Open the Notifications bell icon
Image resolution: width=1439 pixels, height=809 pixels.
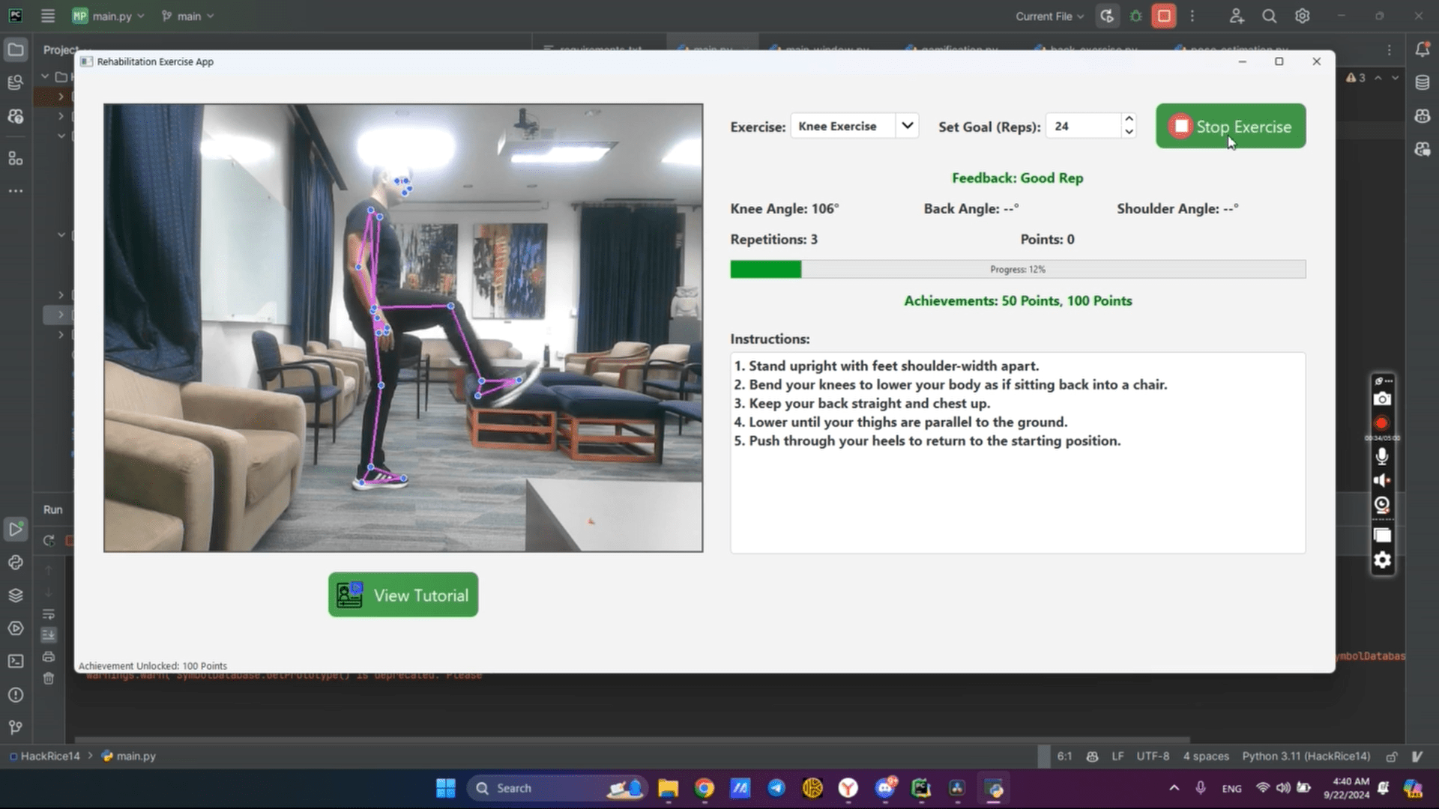pos(1422,49)
